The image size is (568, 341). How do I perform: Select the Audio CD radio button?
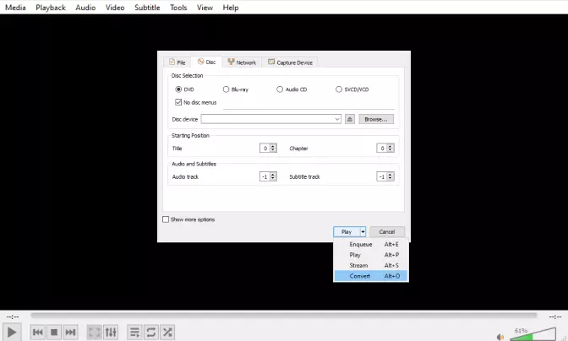point(280,89)
